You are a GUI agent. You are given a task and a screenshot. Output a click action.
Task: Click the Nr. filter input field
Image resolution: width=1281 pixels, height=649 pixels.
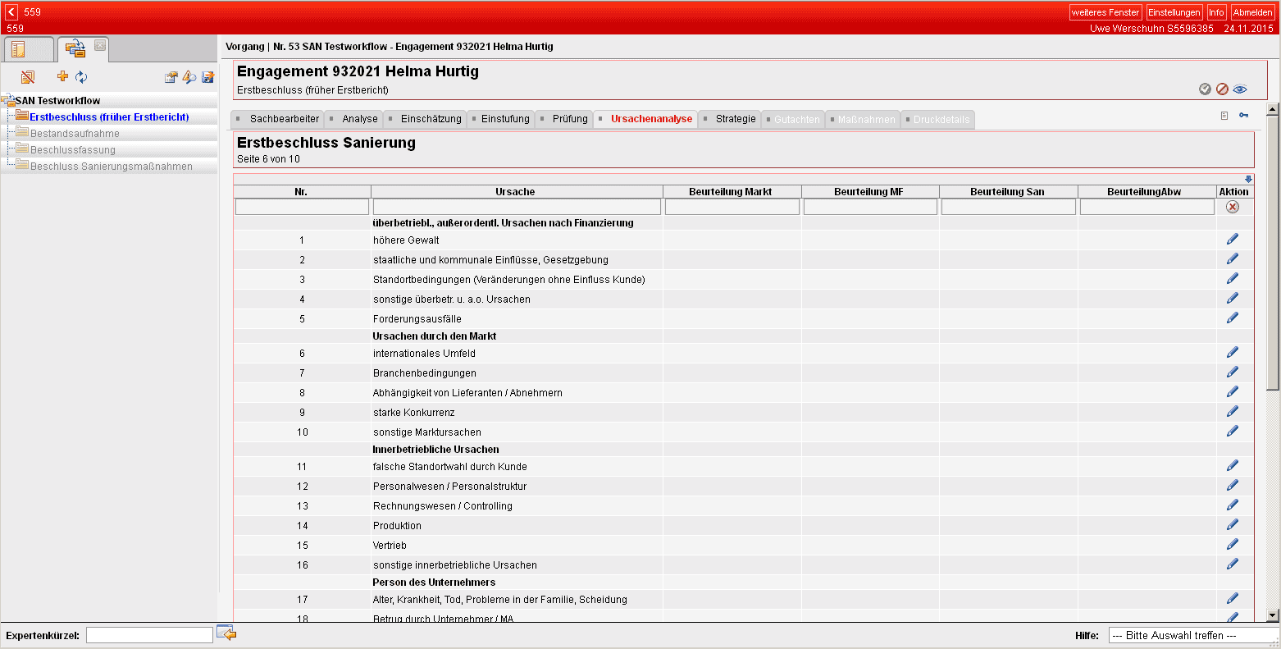click(x=302, y=207)
